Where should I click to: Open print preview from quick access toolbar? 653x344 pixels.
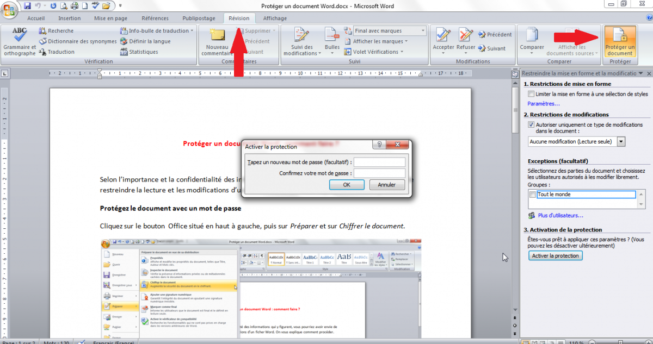pos(63,6)
